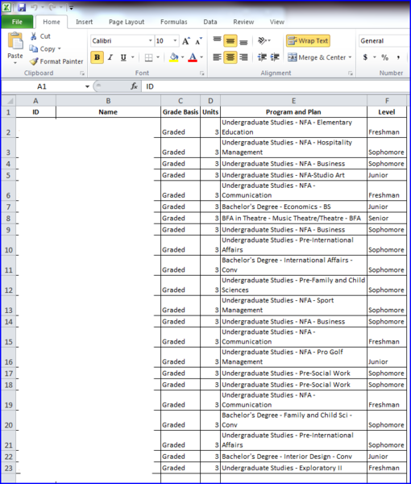
Task: Expand the Name Box dropdown arrow
Action: click(x=87, y=87)
